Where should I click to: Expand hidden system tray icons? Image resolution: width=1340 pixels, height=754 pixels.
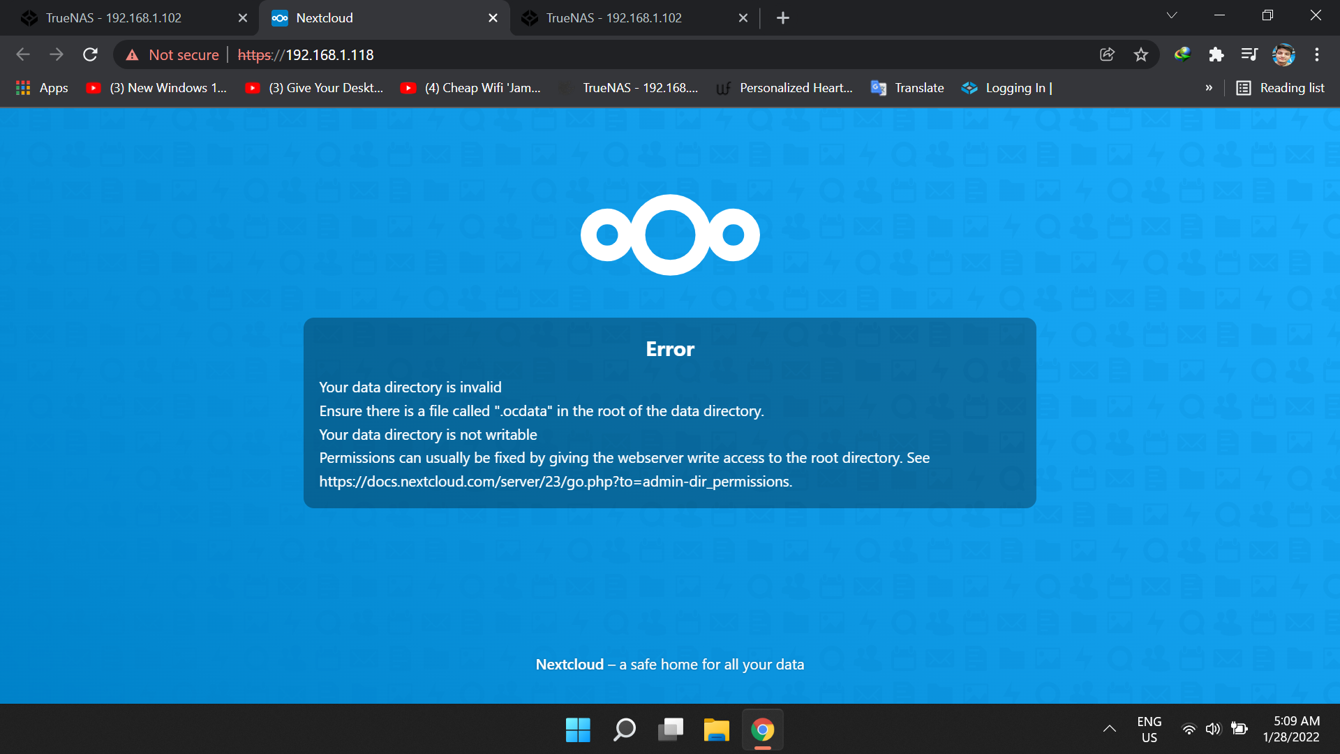(1109, 729)
